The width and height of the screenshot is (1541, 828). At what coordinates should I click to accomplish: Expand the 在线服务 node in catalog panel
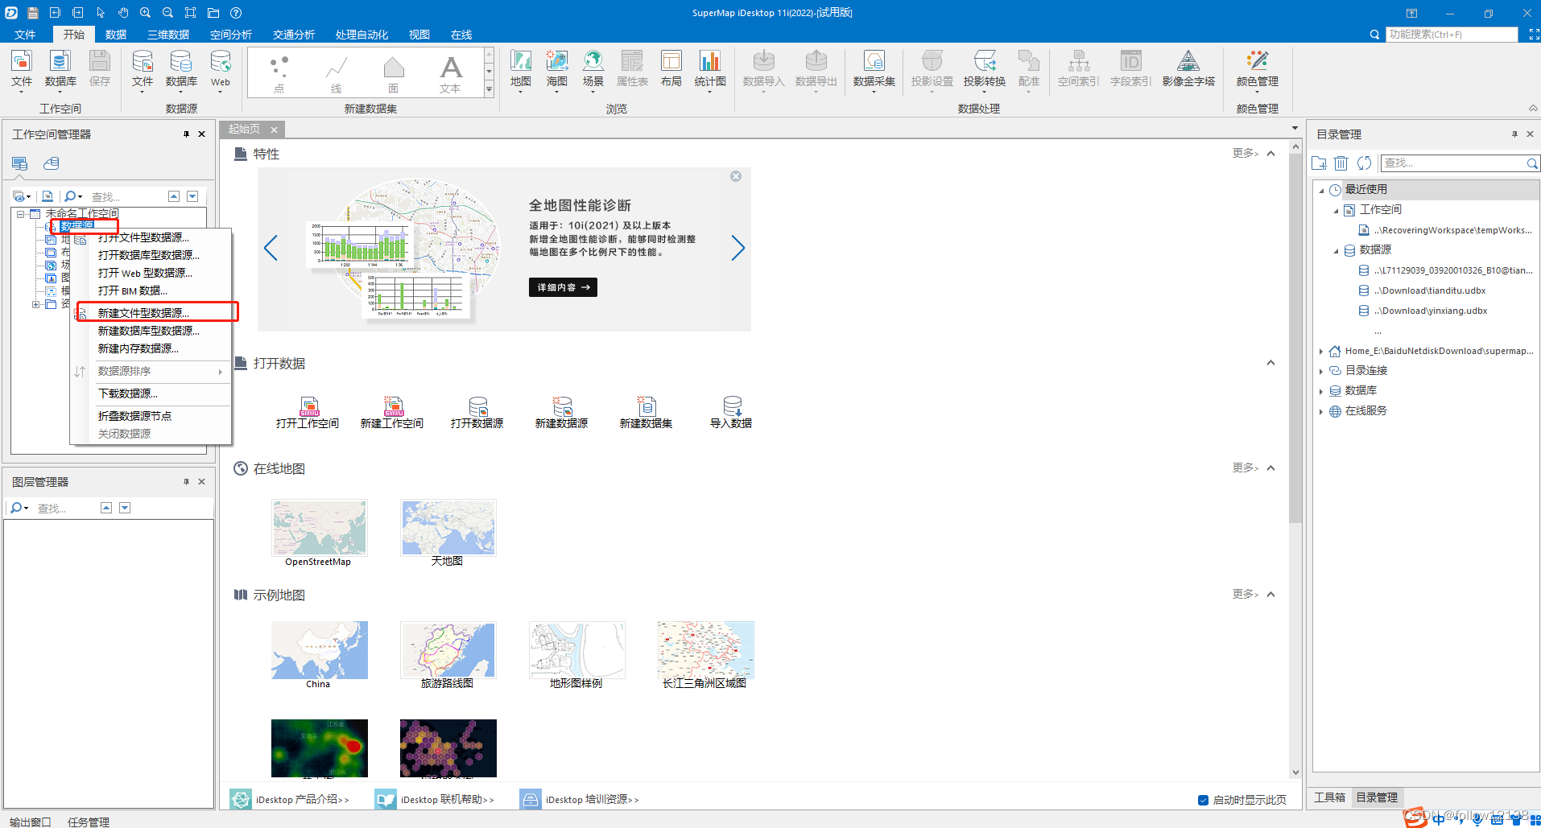tap(1320, 410)
